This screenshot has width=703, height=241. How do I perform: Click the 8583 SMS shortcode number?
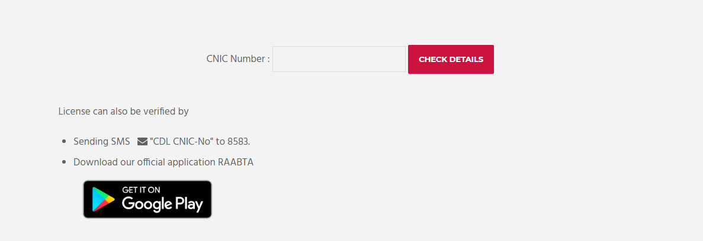pos(238,142)
